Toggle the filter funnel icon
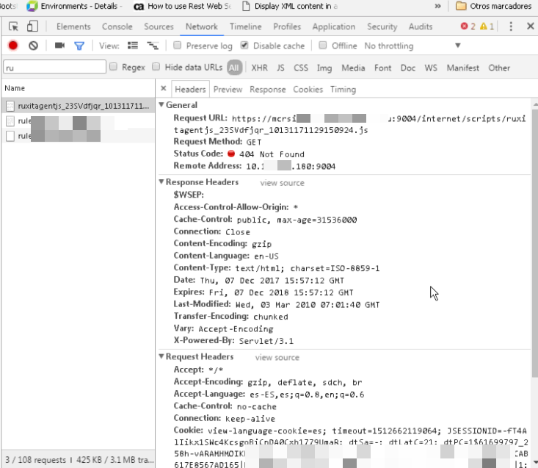538x468 pixels. 79,46
